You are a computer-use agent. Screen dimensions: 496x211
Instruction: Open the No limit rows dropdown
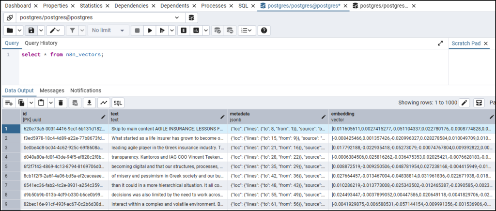coord(108,30)
